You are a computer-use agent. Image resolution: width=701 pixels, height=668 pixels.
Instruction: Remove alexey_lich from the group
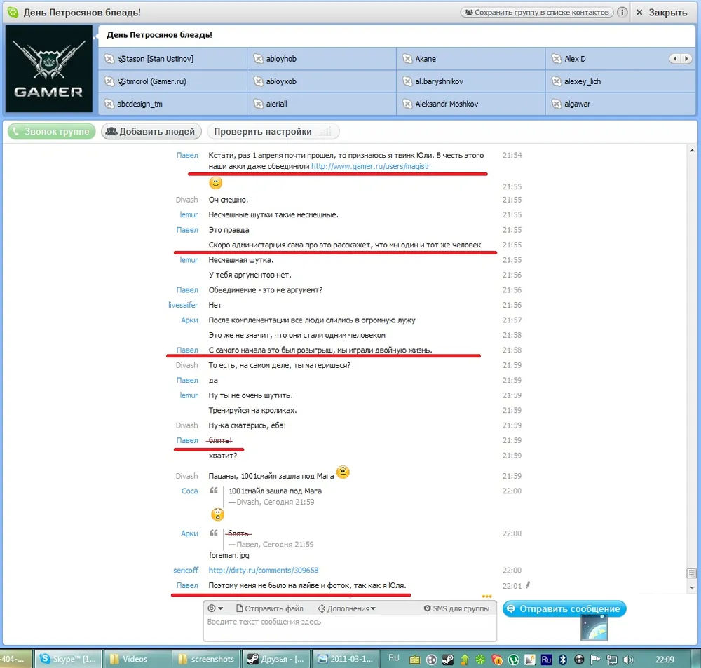(x=556, y=81)
